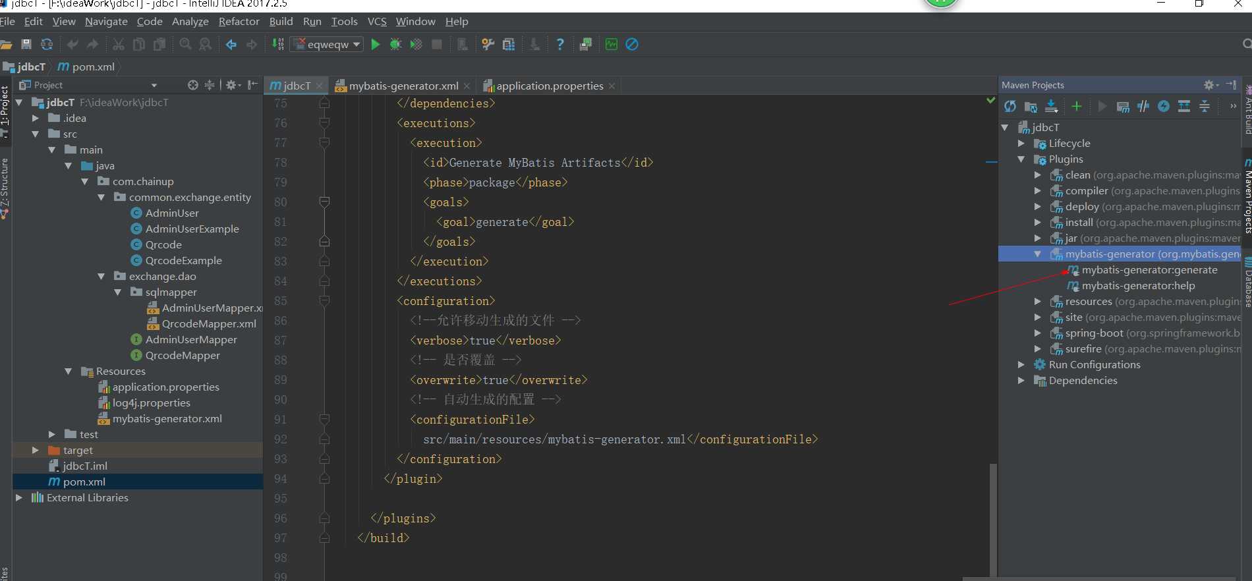Click the blue Back navigation arrow
This screenshot has width=1252, height=581.
[x=231, y=44]
